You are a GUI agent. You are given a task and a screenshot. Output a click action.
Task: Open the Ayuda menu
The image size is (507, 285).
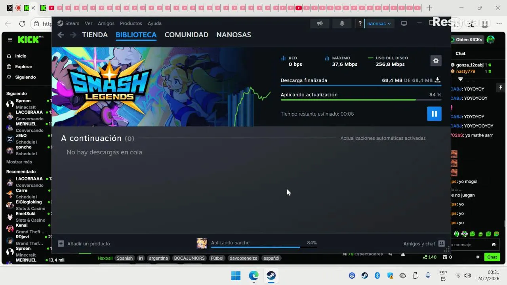[154, 23]
